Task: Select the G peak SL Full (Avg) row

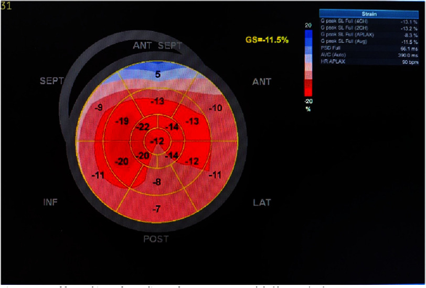Action: pos(369,42)
